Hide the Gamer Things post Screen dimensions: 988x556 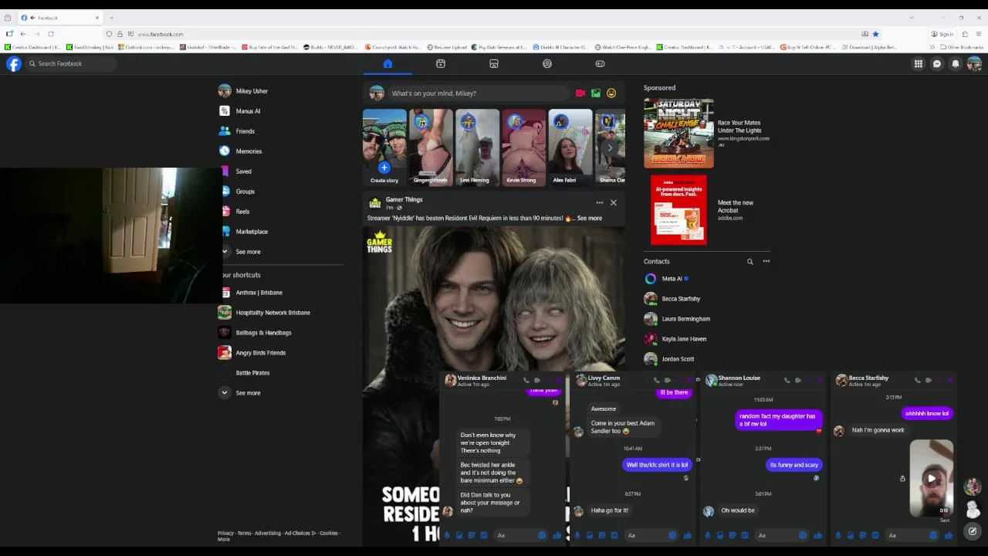pyautogui.click(x=614, y=203)
